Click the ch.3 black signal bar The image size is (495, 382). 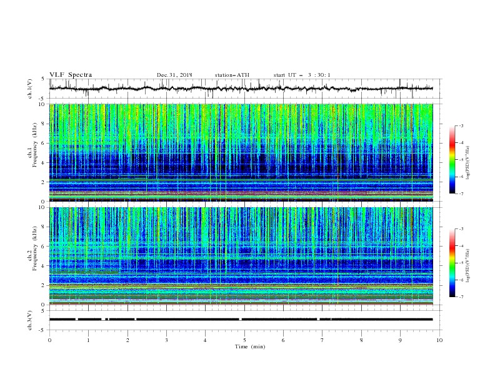[241, 320]
